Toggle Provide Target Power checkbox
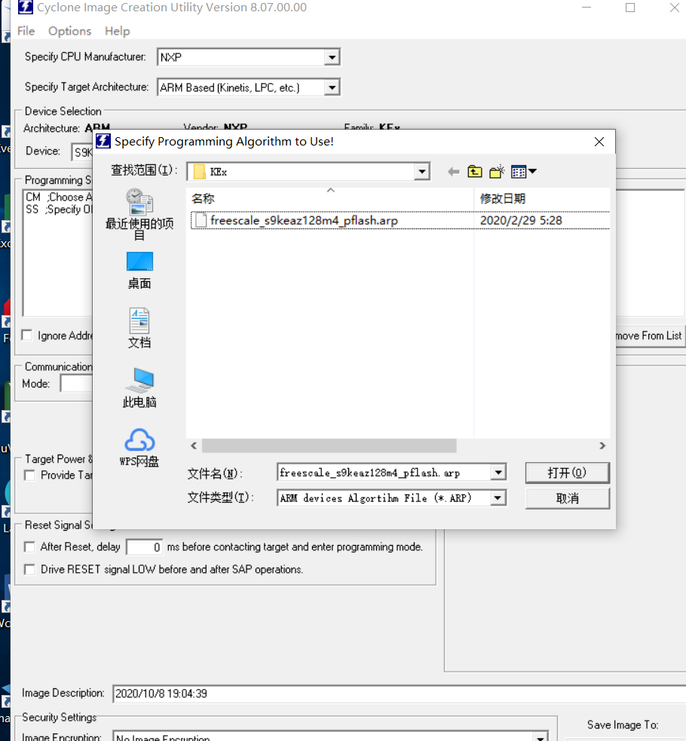686x741 pixels. click(29, 475)
